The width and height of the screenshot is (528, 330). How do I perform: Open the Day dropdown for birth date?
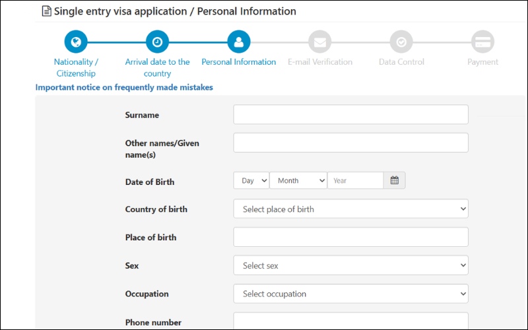pos(251,180)
